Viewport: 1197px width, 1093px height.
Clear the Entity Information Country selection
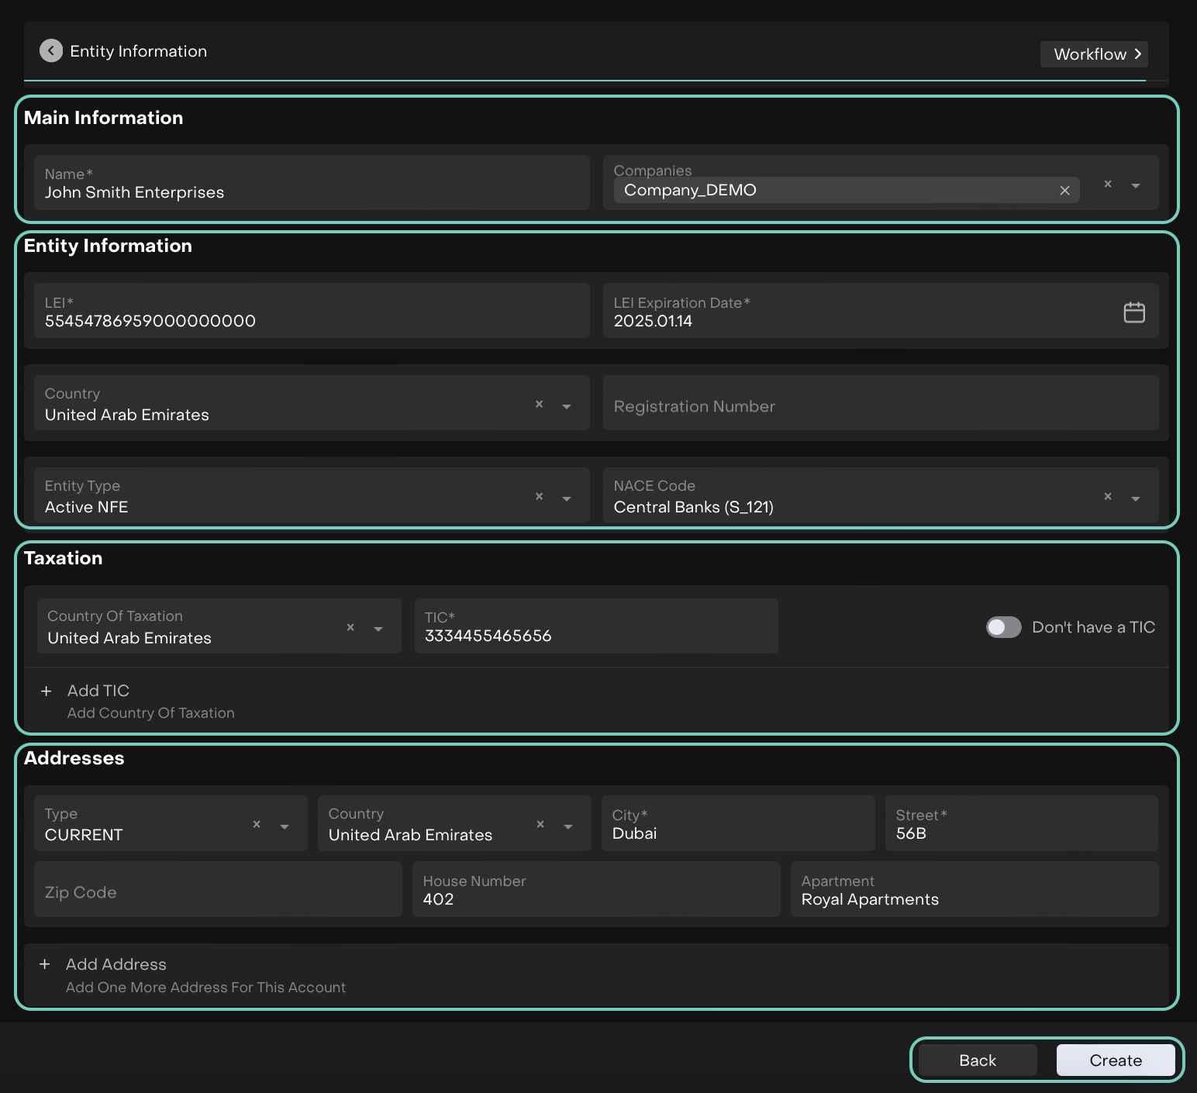pos(539,405)
